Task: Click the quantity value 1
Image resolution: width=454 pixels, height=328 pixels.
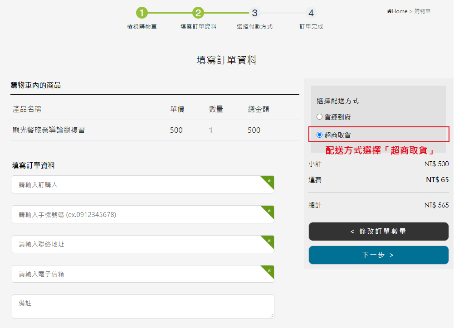Action: click(x=211, y=130)
